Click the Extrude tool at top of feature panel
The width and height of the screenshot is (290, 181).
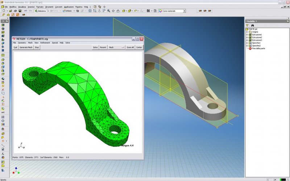click(3, 25)
